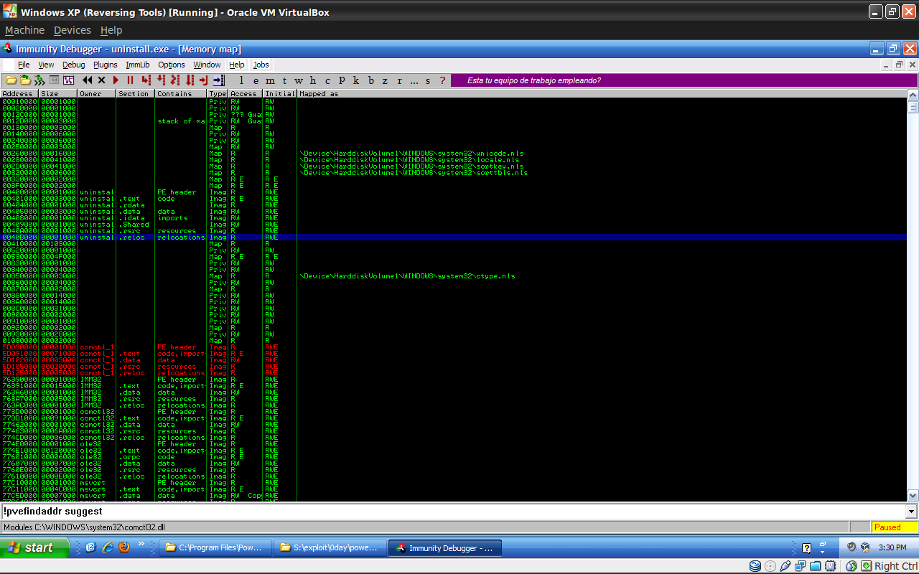The width and height of the screenshot is (919, 574).
Task: Click the Firefox quick launch icon
Action: pyautogui.click(x=124, y=547)
